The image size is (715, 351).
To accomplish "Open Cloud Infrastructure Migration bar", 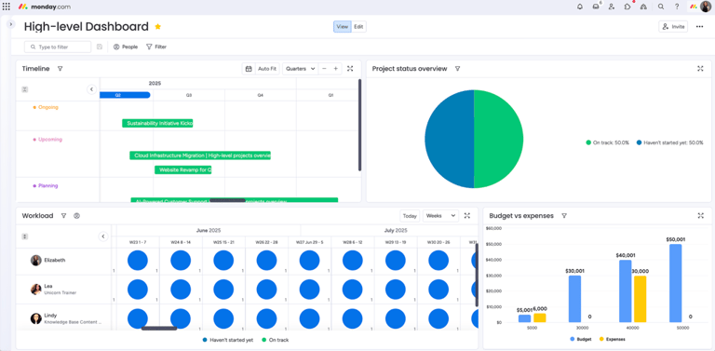I will 200,155.
